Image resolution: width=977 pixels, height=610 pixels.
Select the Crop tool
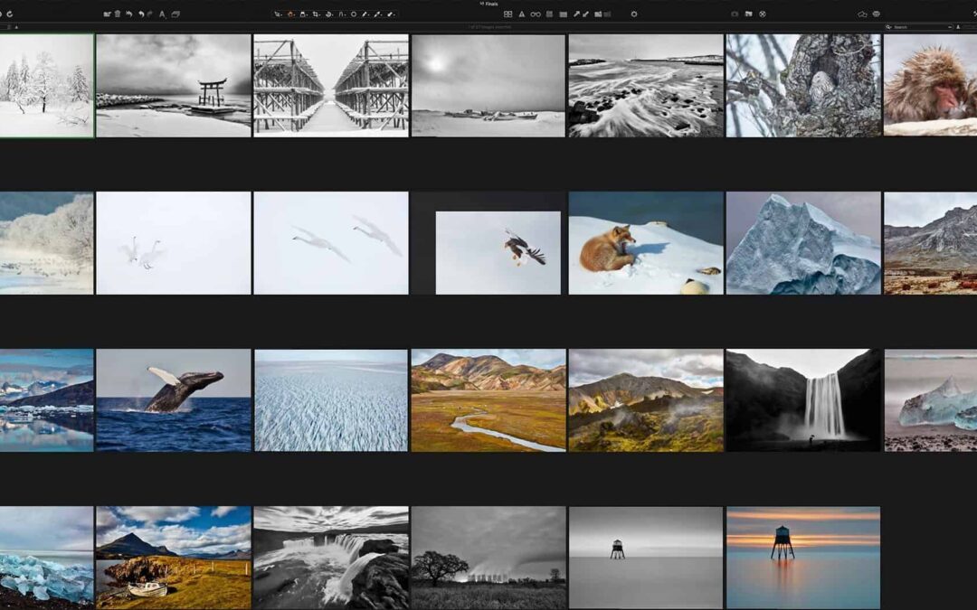(x=317, y=14)
